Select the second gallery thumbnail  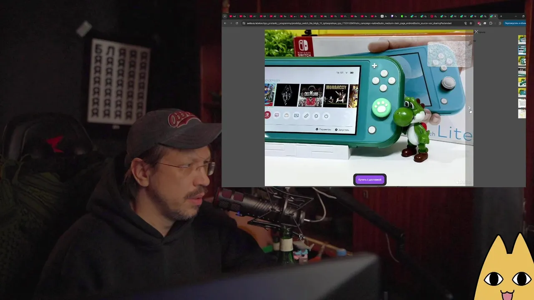(x=522, y=50)
